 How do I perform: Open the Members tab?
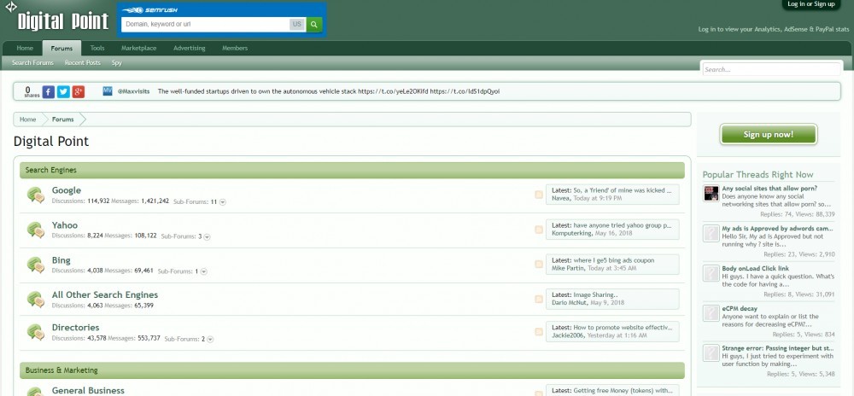pos(235,49)
